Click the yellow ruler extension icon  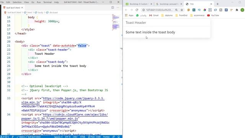[232, 10]
